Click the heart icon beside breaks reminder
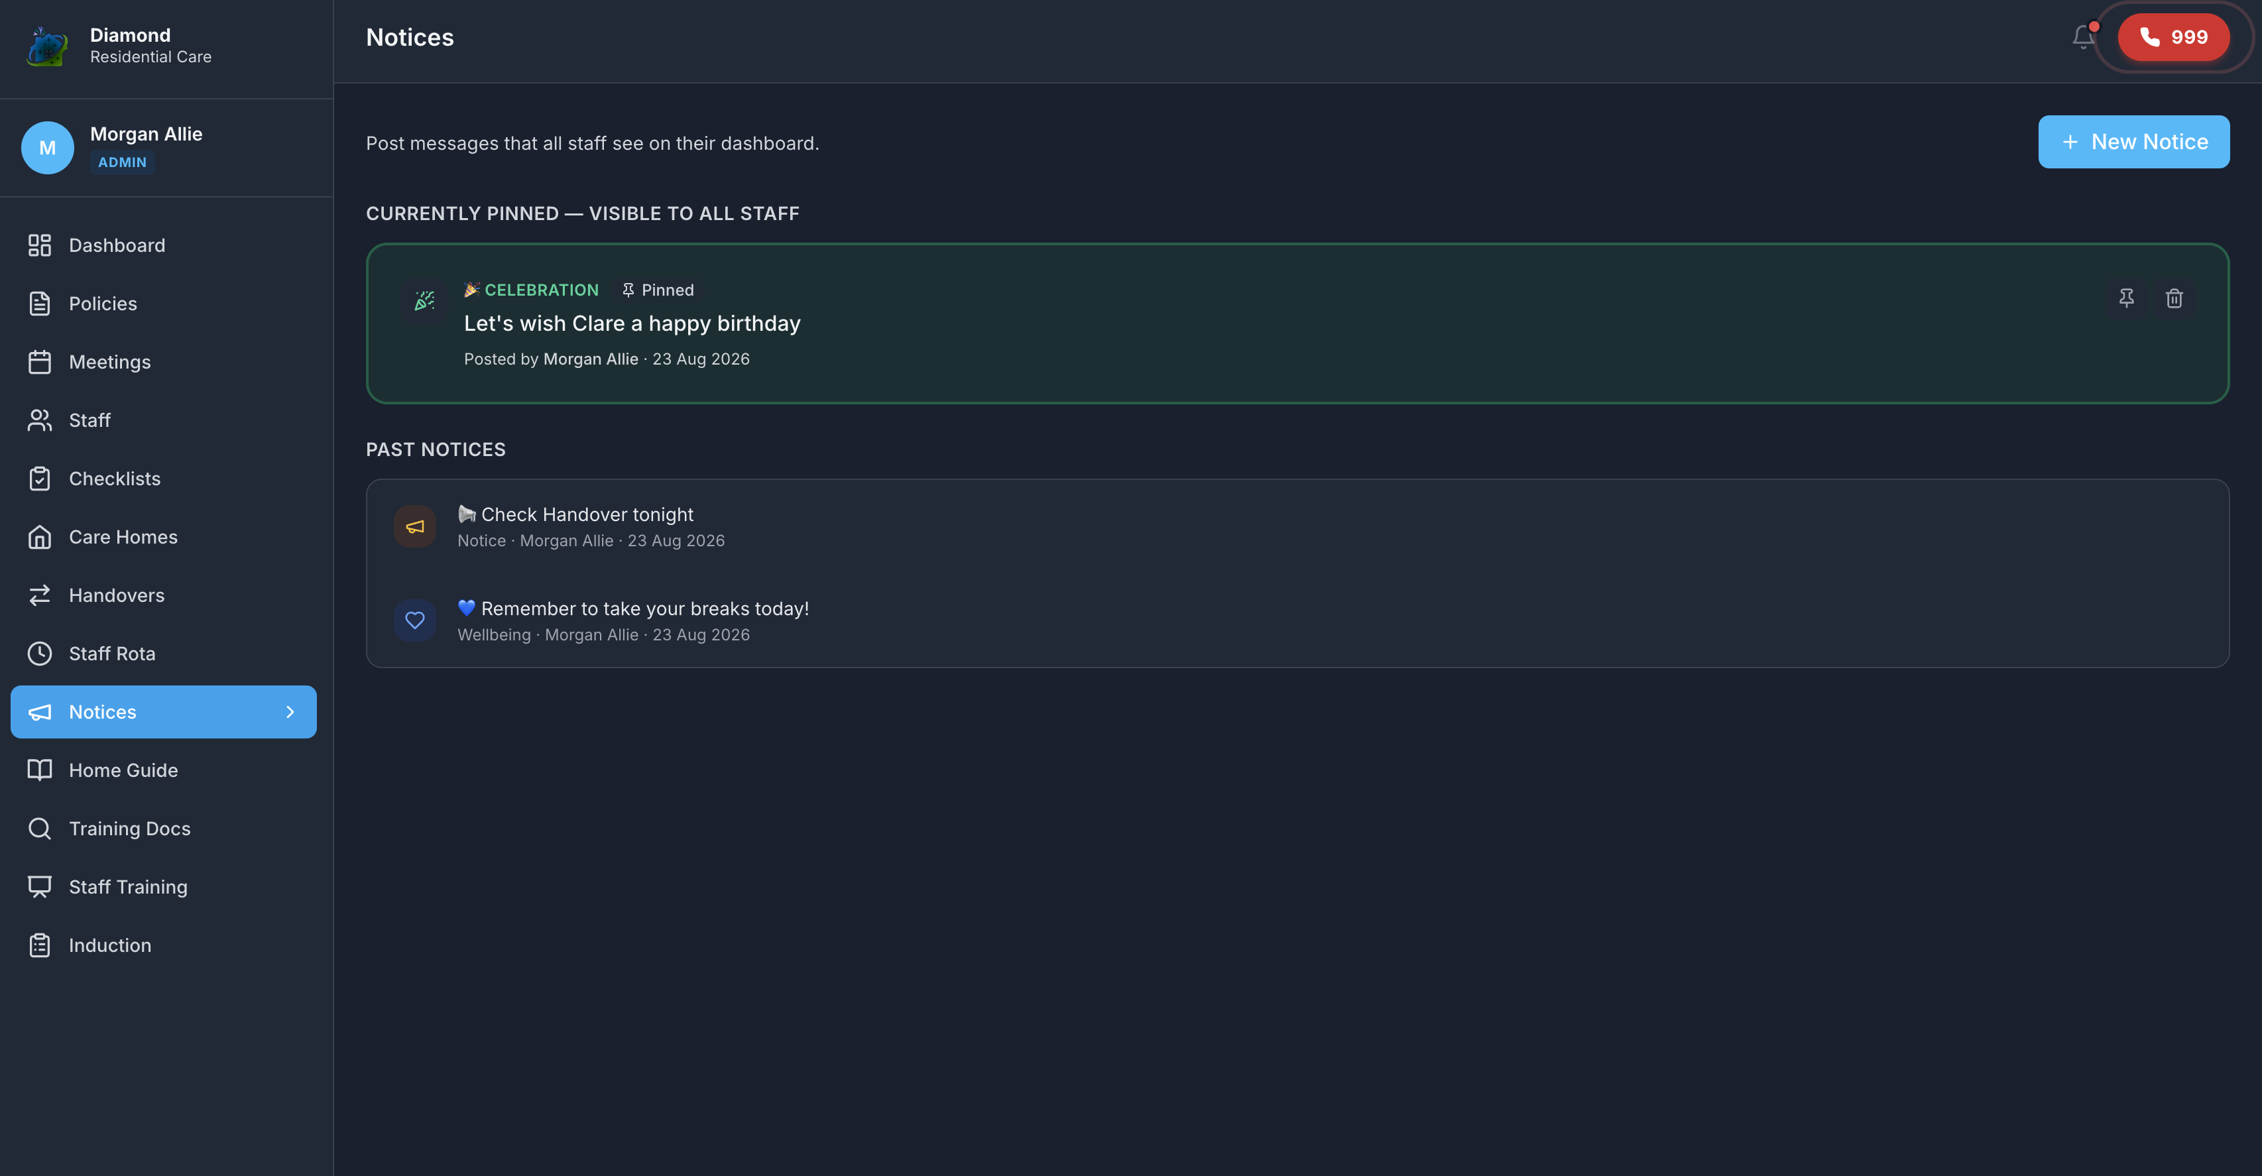 (x=416, y=620)
